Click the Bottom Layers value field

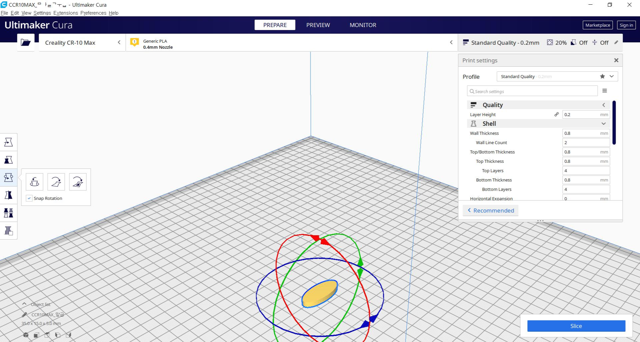pyautogui.click(x=586, y=189)
